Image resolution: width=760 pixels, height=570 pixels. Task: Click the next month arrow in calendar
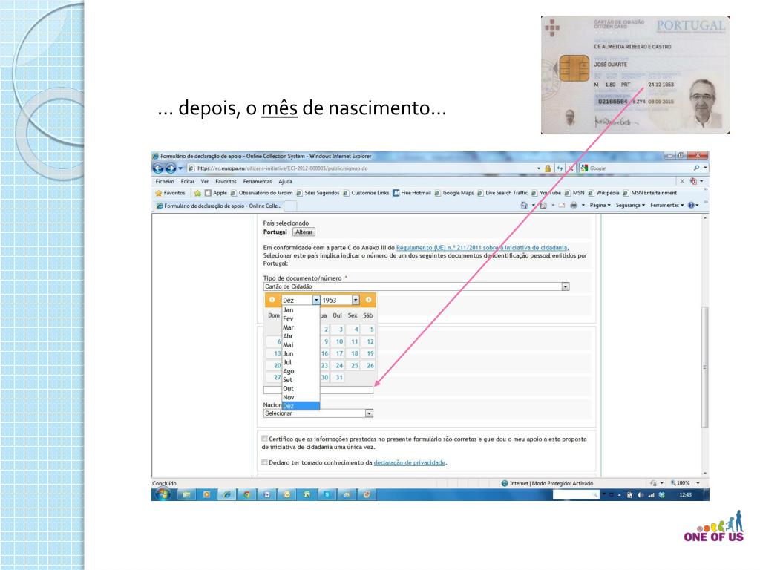(x=368, y=300)
